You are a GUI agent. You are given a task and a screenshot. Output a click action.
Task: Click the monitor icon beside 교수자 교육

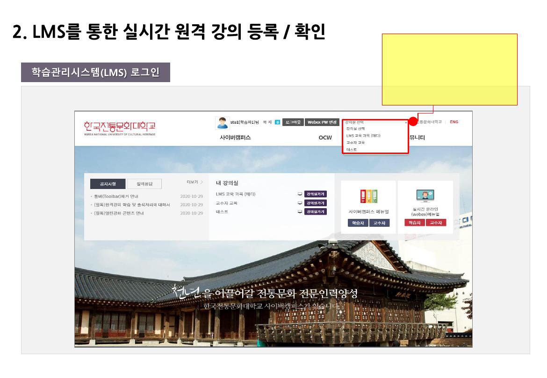pos(300,203)
